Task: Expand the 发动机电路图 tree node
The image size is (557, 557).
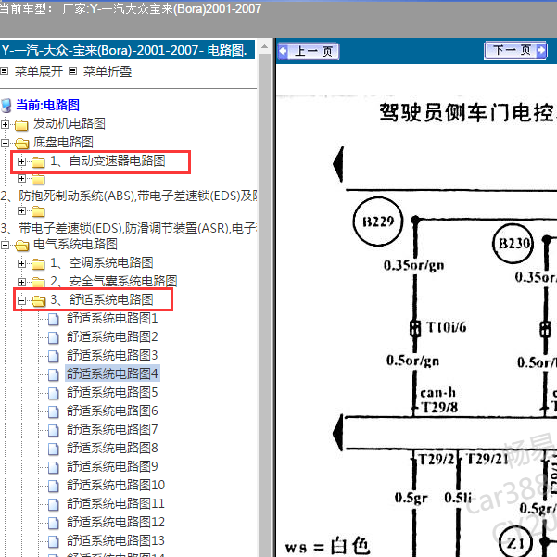Action: tap(5, 125)
